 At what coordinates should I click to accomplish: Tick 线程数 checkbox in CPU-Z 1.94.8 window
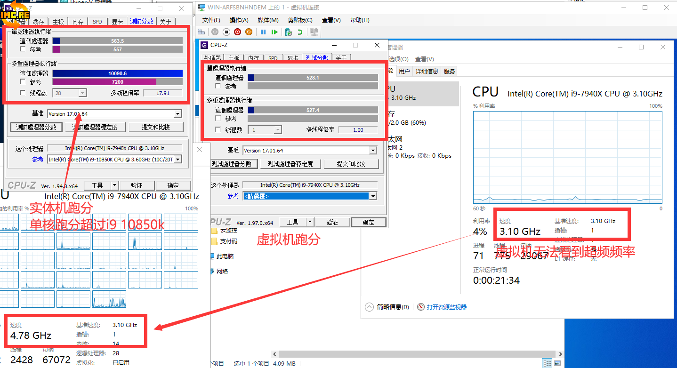[x=23, y=93]
